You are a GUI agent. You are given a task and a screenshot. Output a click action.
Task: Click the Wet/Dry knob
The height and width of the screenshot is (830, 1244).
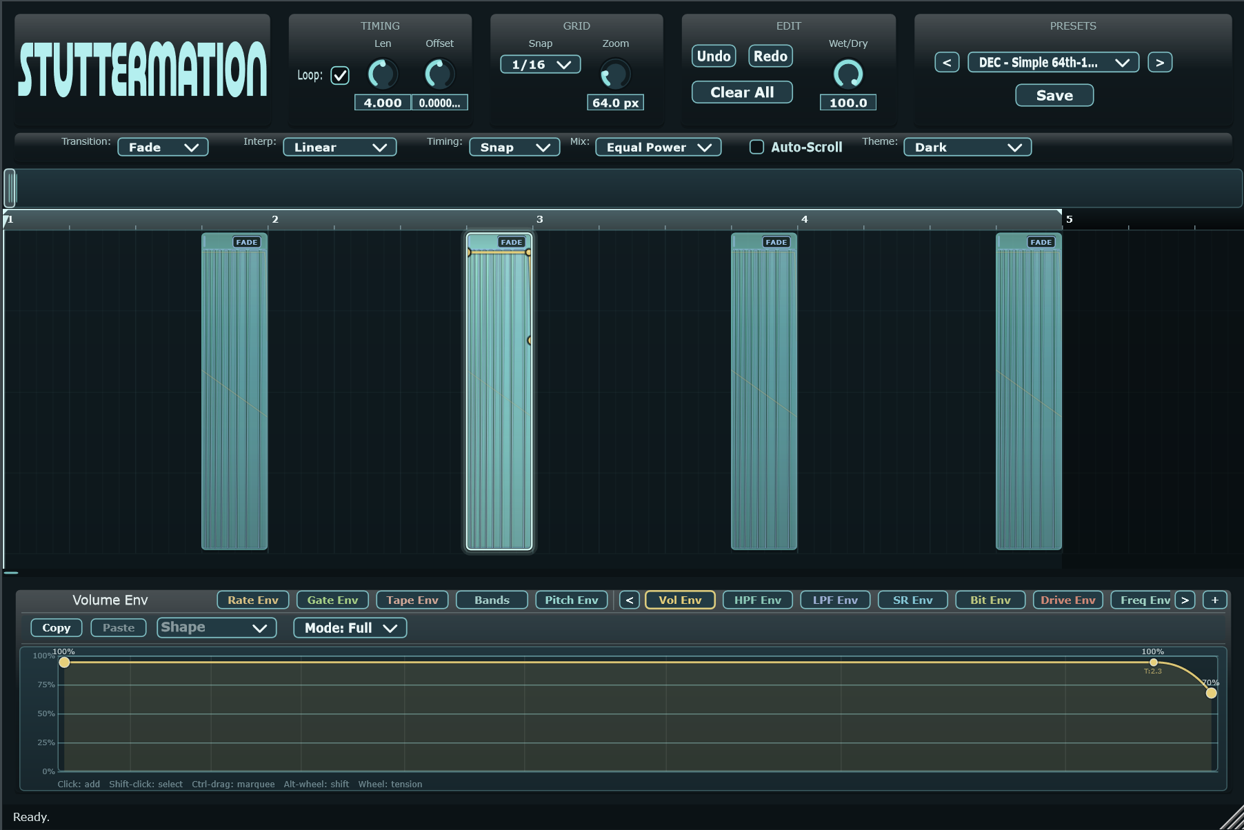pyautogui.click(x=848, y=74)
